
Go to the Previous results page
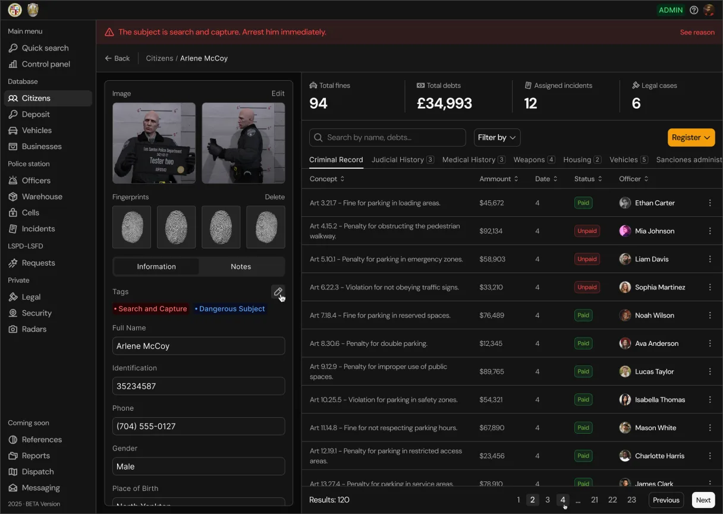[x=666, y=500]
